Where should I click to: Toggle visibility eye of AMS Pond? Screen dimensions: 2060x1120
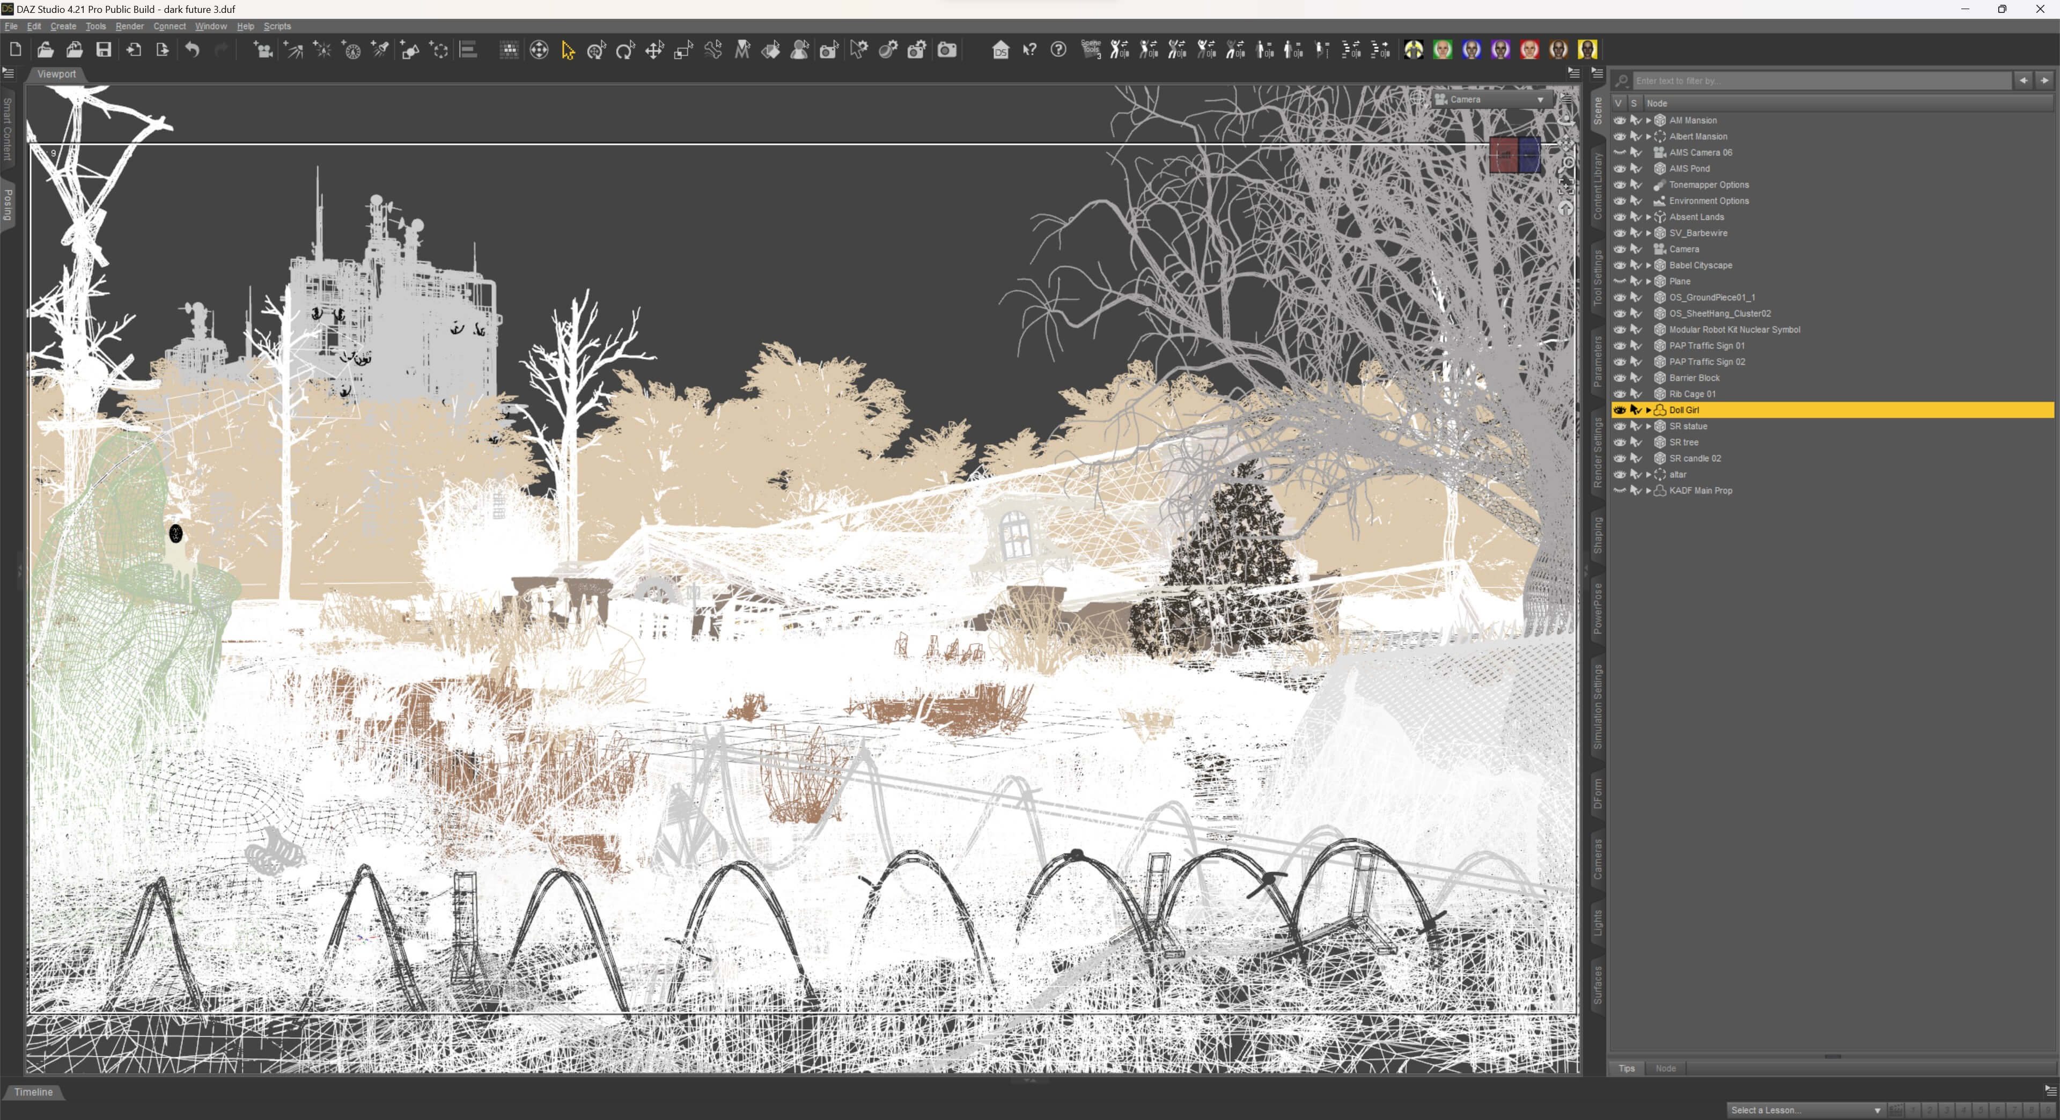(x=1620, y=168)
